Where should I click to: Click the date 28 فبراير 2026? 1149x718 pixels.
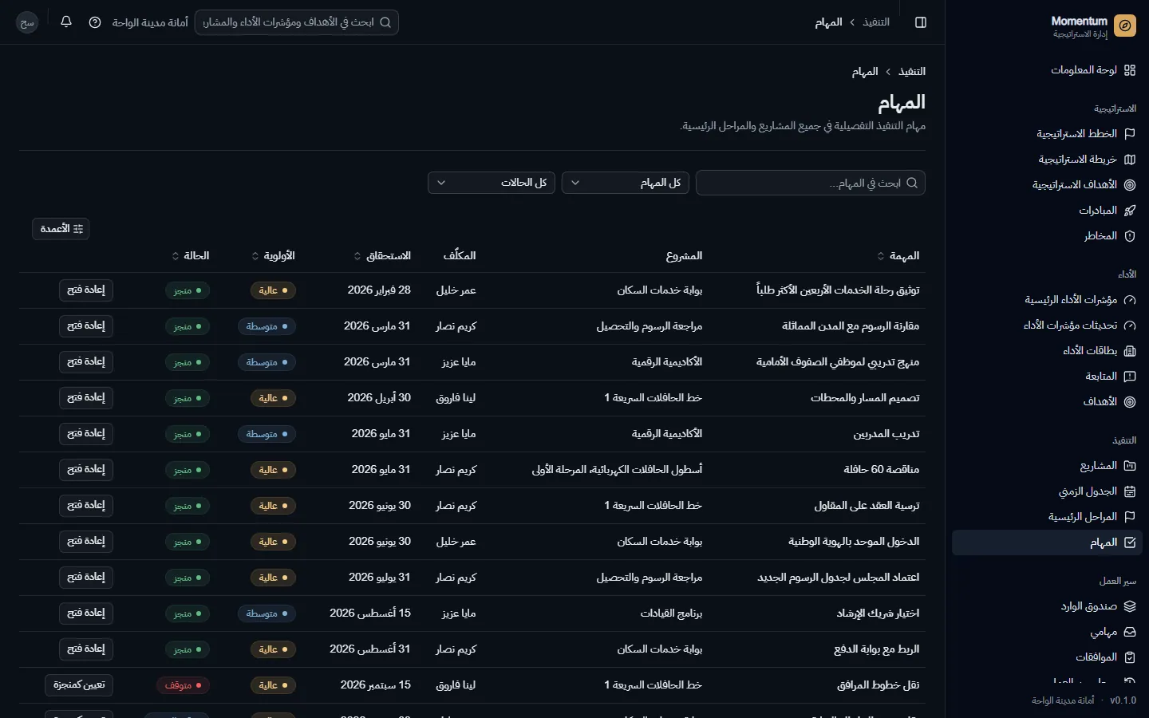coord(379,290)
